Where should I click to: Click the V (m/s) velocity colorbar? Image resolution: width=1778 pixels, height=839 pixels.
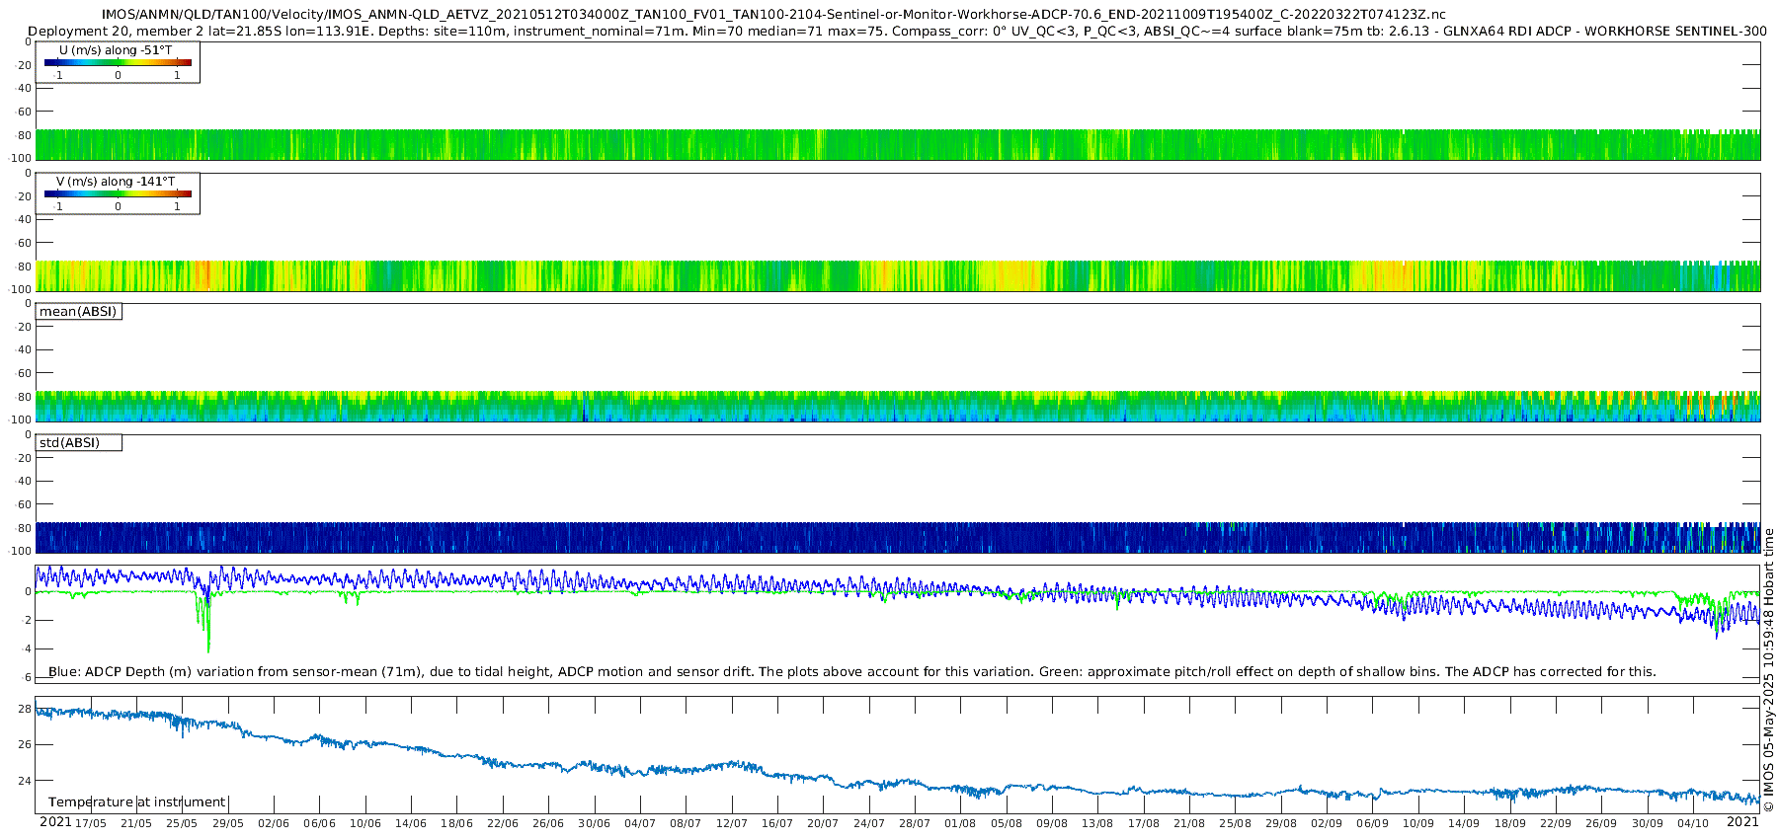pos(119,193)
